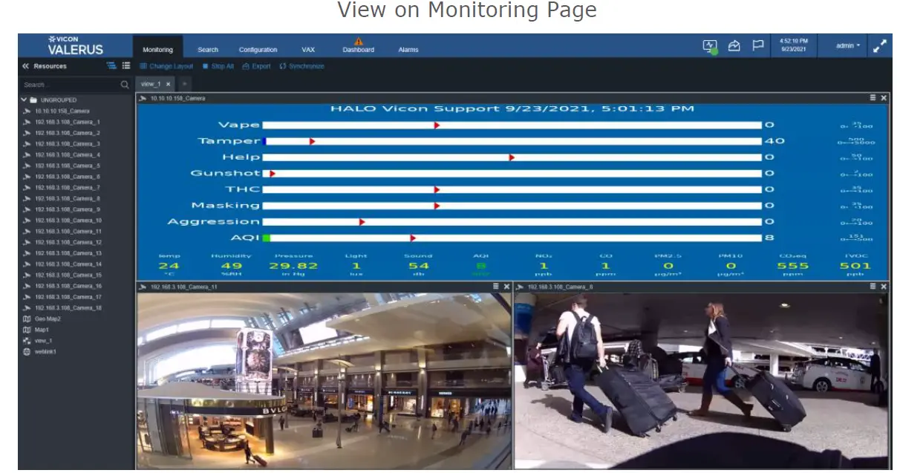Screen dimensions: 900x473
Task: Open the admin user dropdown
Action: point(848,46)
